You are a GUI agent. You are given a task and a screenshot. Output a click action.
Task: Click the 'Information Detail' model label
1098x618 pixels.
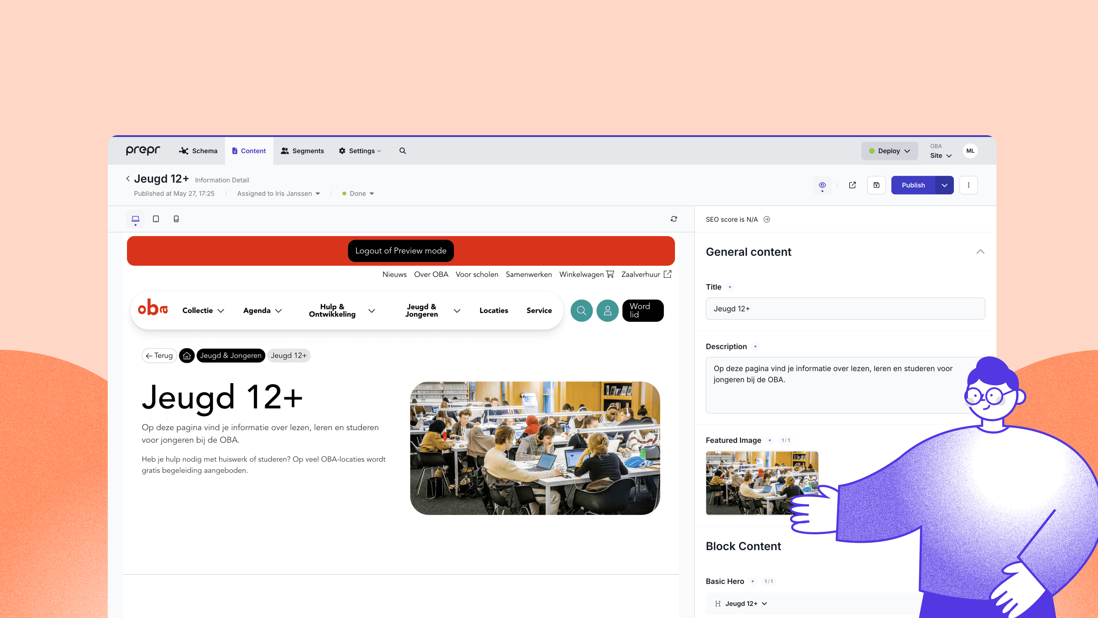click(x=222, y=180)
